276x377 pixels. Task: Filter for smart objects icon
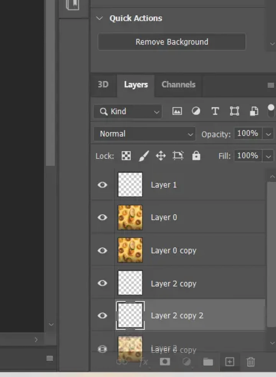point(254,111)
